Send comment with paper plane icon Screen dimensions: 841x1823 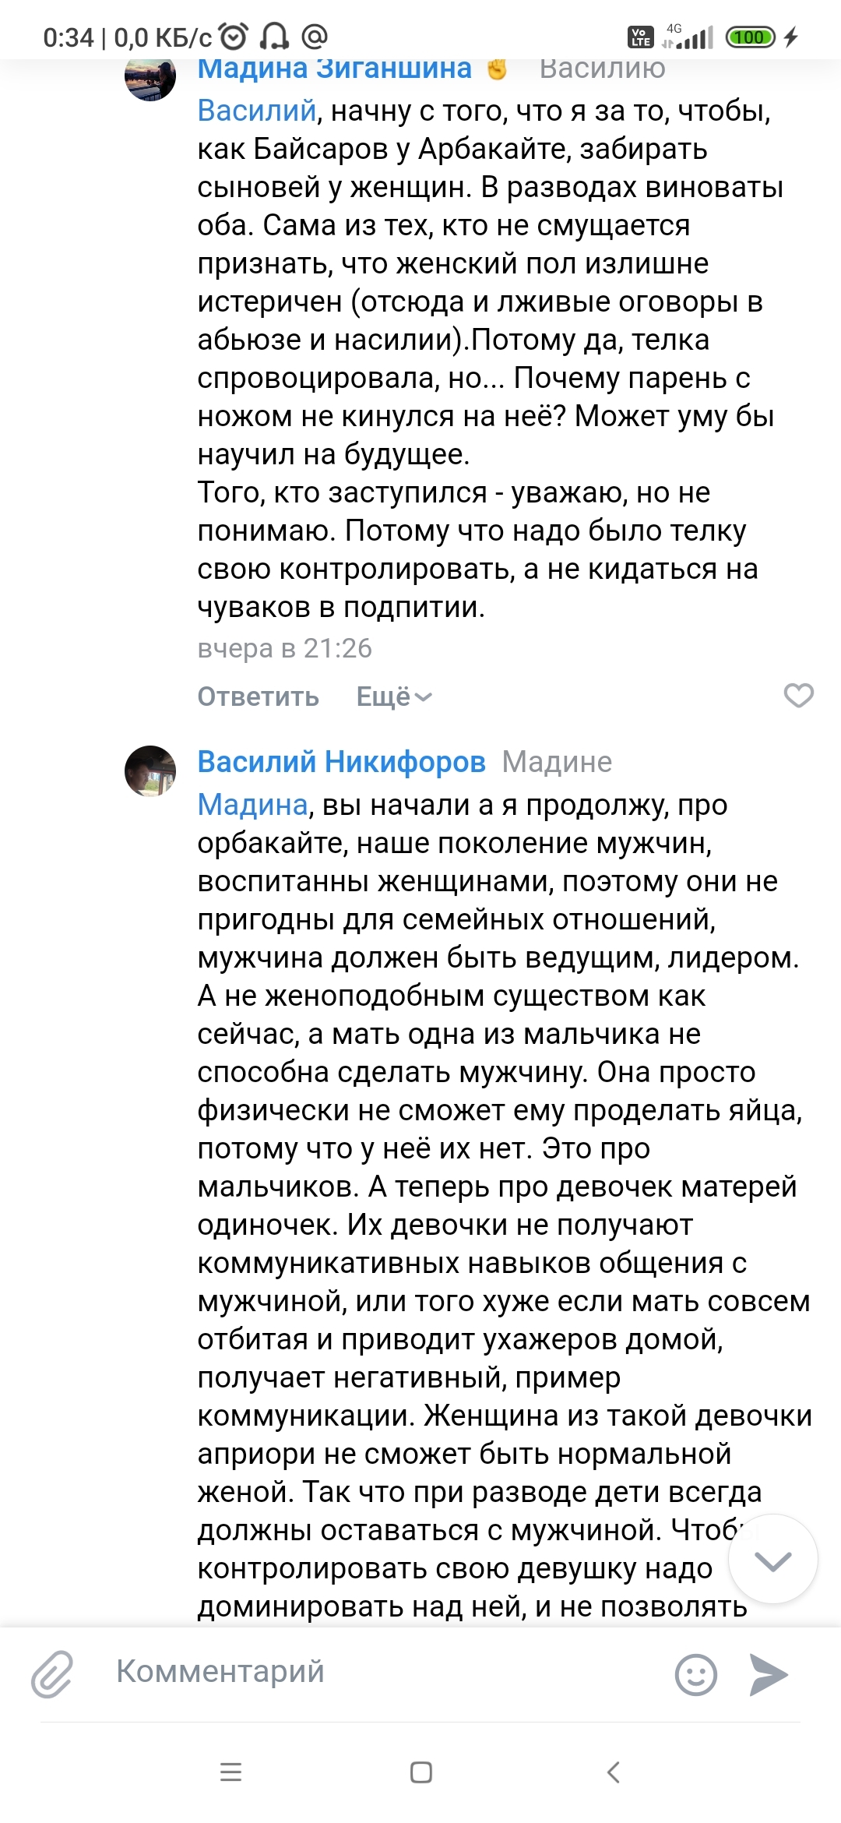click(769, 1674)
